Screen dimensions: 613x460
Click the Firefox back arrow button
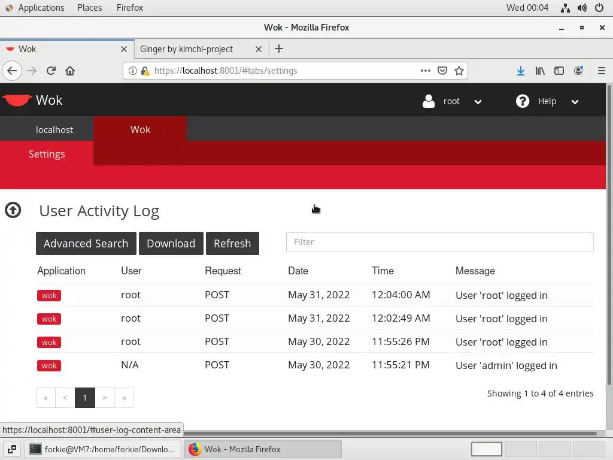(12, 71)
